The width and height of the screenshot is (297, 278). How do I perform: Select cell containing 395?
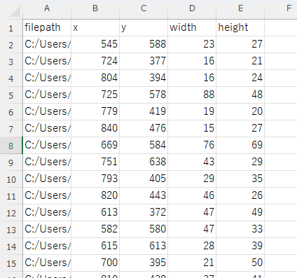click(144, 263)
